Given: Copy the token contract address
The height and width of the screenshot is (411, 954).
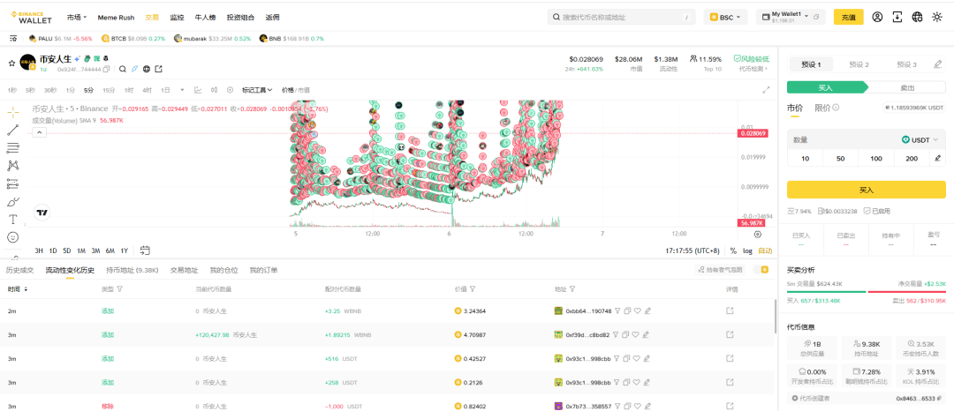Looking at the screenshot, I should [x=106, y=69].
